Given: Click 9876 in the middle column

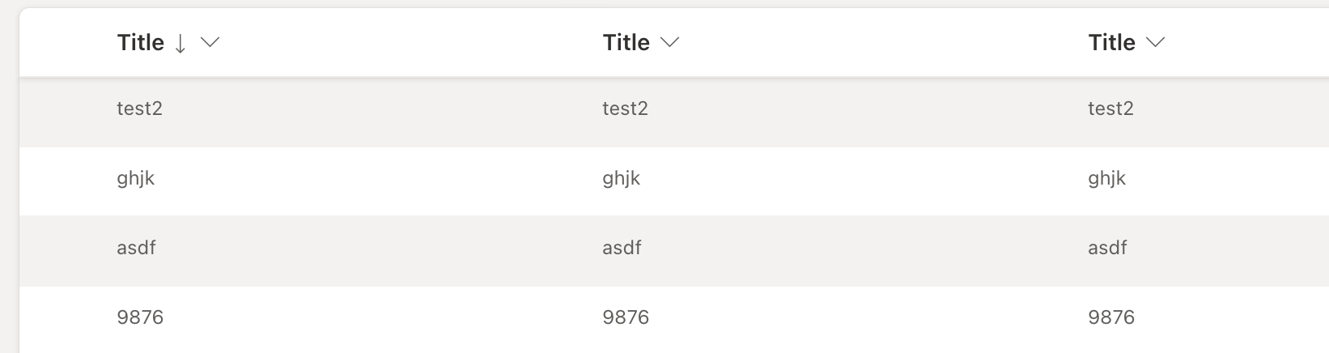Looking at the screenshot, I should 626,317.
